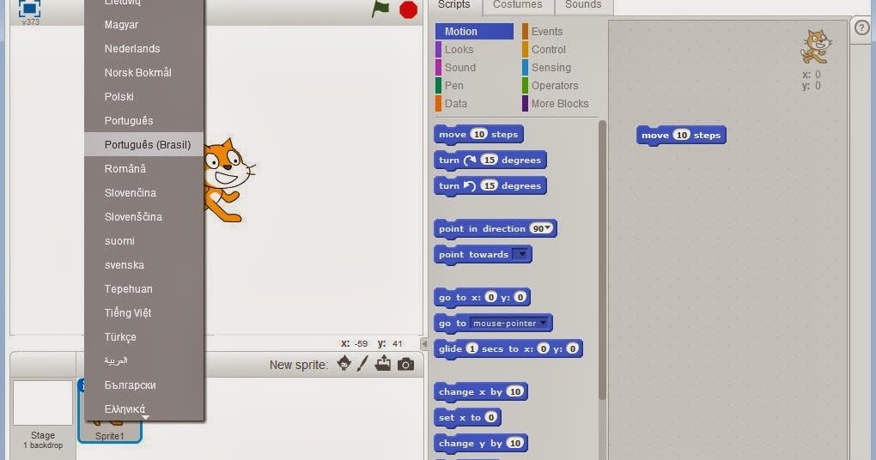Click steps value in palette move block
The image size is (876, 460).
point(478,134)
